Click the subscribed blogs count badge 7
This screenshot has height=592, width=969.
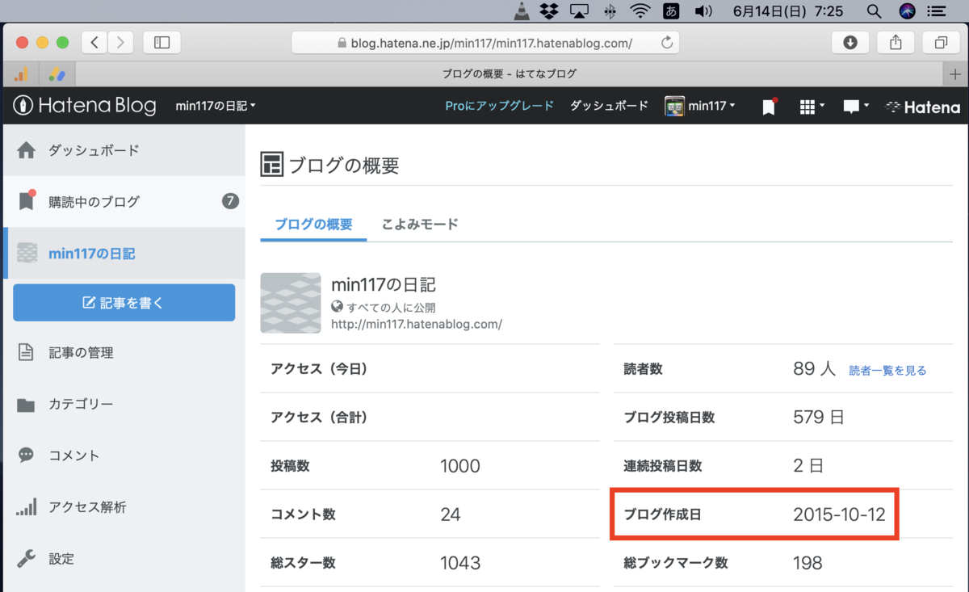point(230,201)
